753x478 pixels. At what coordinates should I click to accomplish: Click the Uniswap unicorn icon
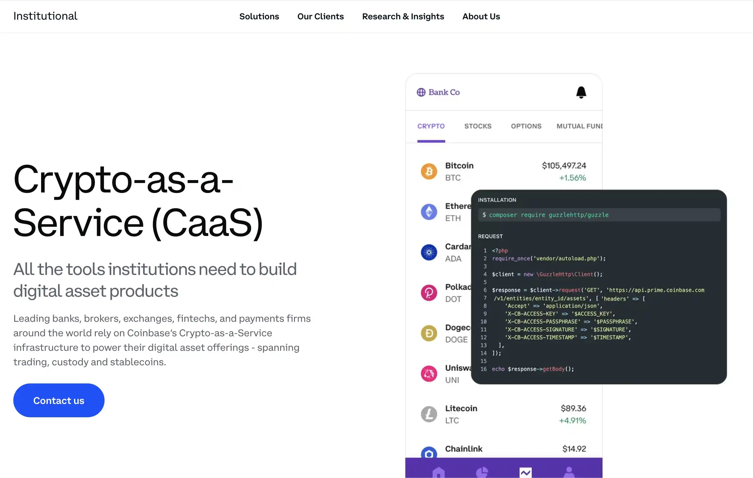[429, 373]
